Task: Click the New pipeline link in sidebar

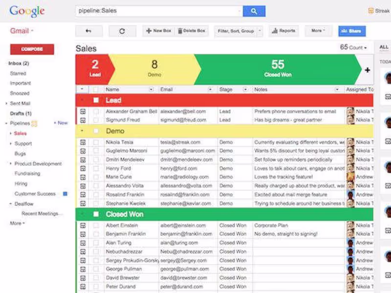Action: [x=61, y=123]
